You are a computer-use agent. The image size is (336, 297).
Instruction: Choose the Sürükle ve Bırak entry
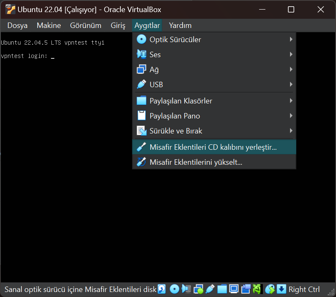coord(214,131)
